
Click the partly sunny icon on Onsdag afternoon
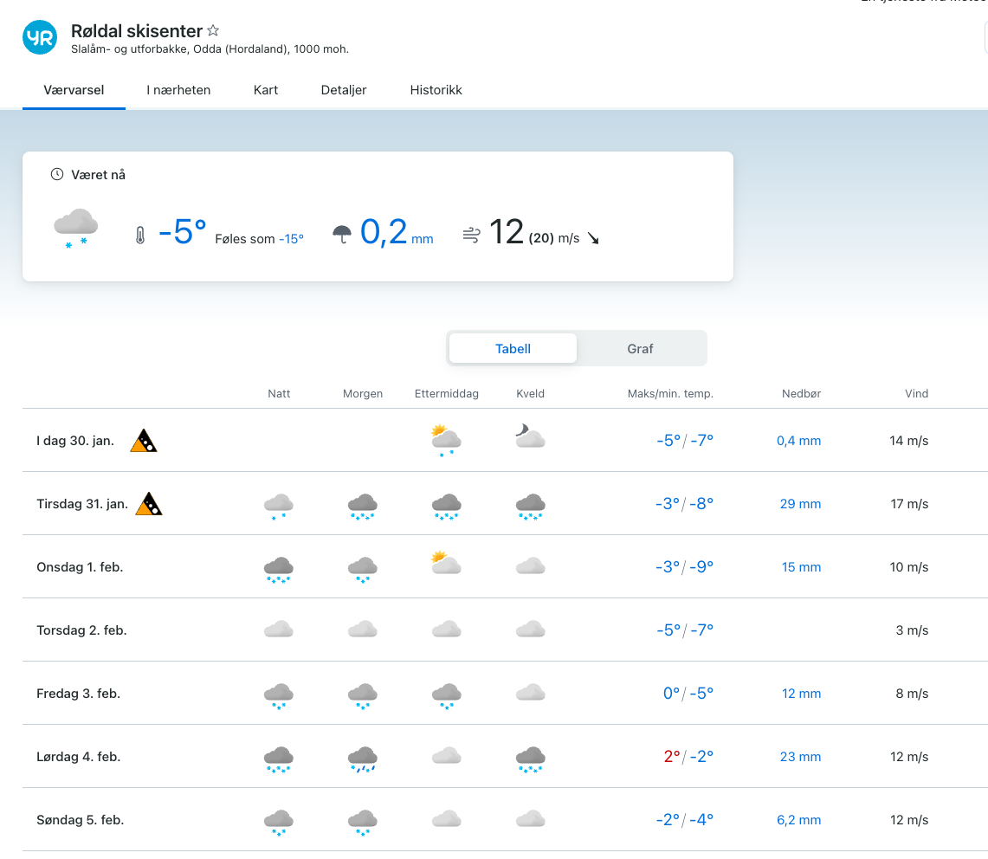(x=446, y=564)
